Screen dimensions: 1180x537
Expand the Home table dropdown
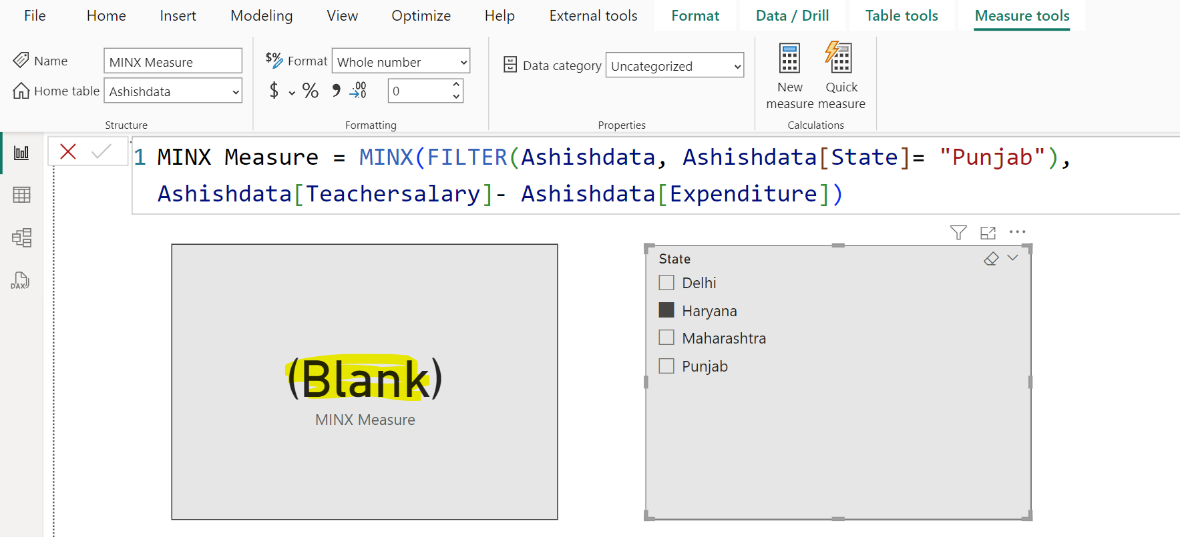(173, 91)
